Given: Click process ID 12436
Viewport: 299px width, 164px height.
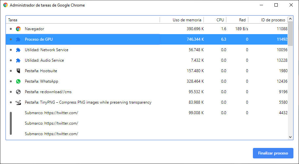Looking at the screenshot, I should (282, 81).
